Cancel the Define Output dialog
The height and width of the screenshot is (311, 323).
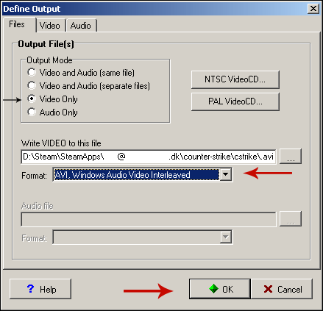pyautogui.click(x=282, y=289)
